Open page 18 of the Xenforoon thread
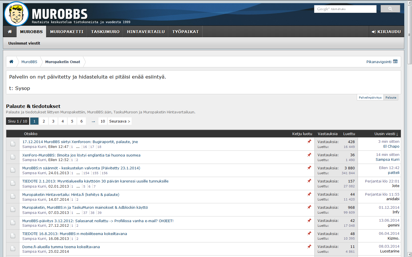The image size is (412, 257). click(99, 147)
